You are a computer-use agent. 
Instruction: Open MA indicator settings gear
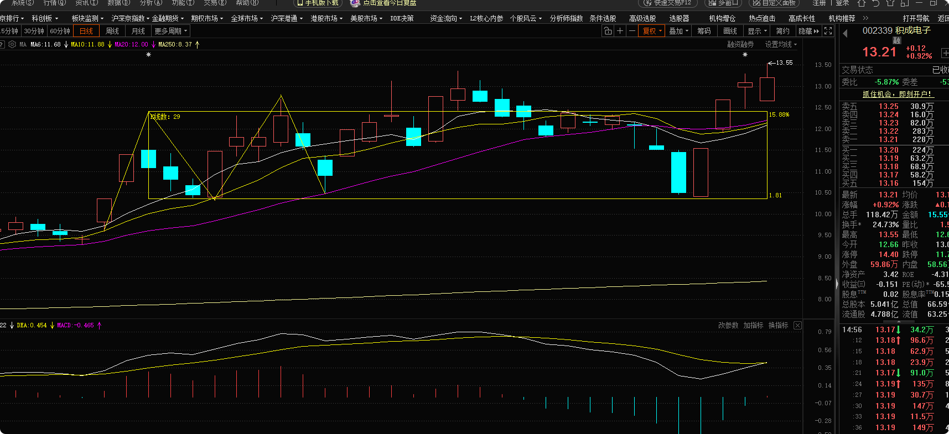point(12,44)
